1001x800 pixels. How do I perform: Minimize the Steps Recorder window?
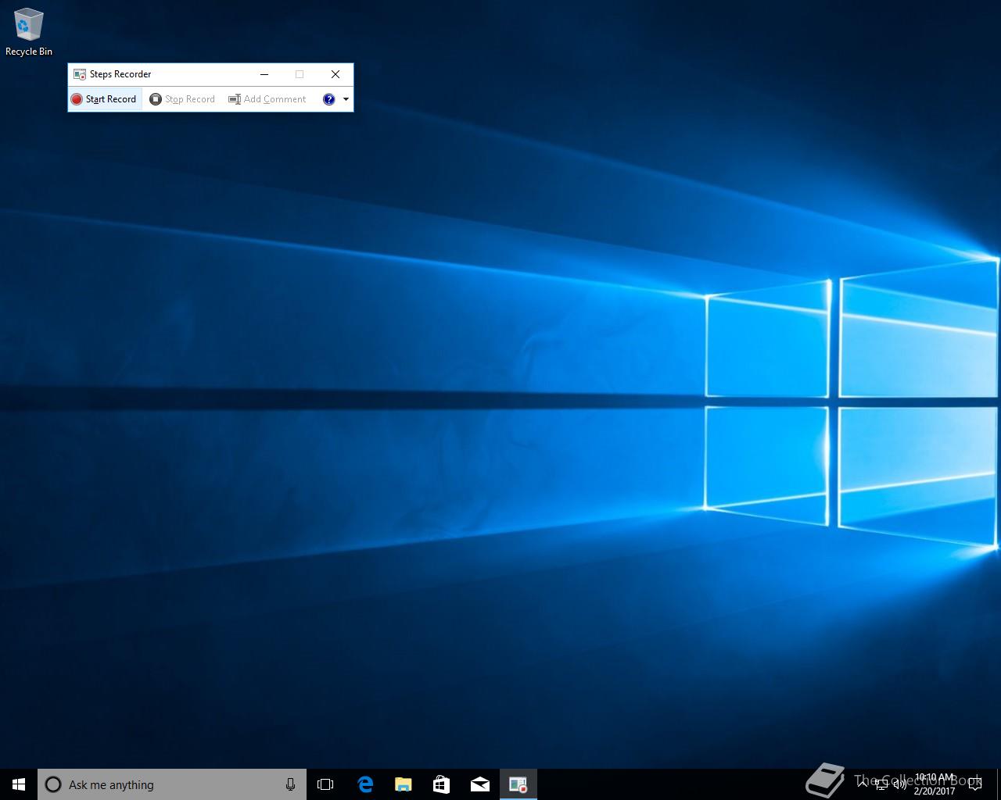point(264,74)
